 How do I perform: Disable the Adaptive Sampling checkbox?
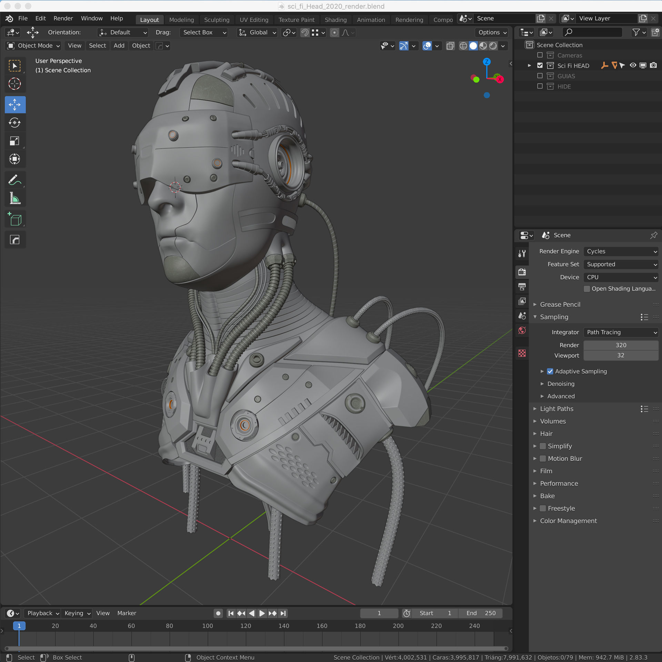(550, 371)
